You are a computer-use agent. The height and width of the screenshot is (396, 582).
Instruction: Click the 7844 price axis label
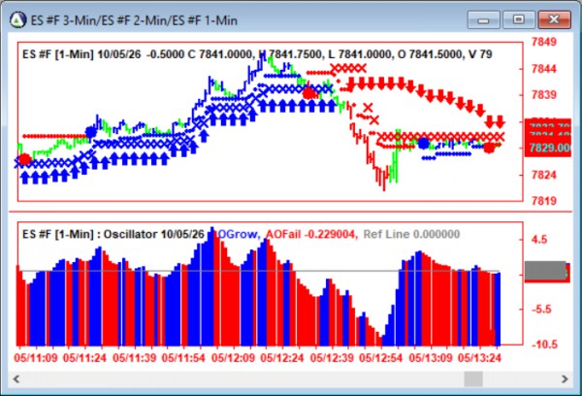click(x=544, y=69)
